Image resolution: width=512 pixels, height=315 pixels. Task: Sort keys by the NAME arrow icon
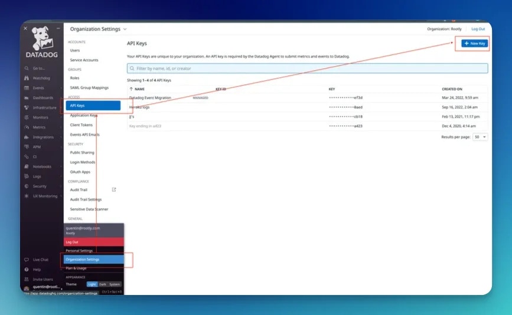(131, 88)
